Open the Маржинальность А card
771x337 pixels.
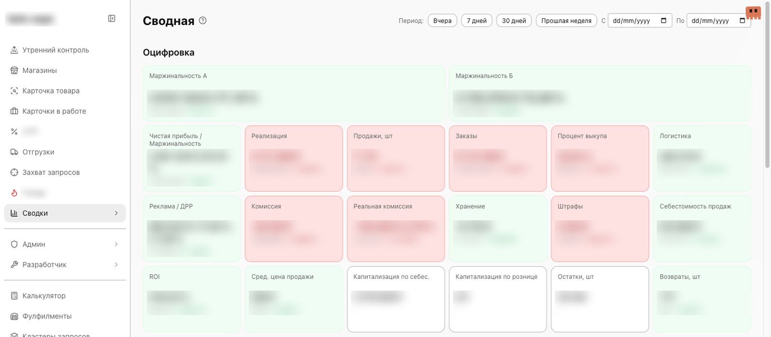pos(293,93)
